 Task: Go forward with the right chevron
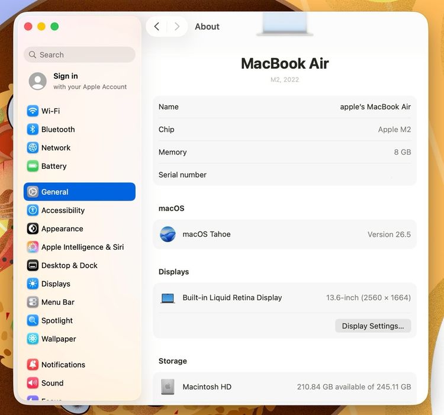point(177,27)
